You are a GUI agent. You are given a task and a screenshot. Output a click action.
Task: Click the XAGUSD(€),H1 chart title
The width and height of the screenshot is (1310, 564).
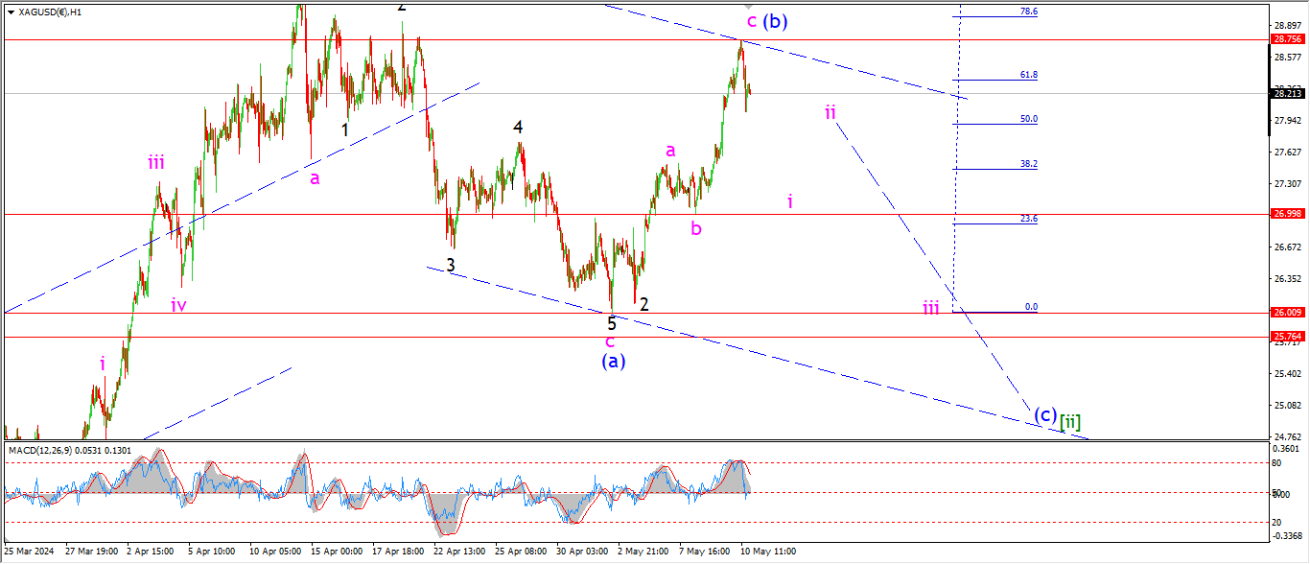[x=50, y=12]
